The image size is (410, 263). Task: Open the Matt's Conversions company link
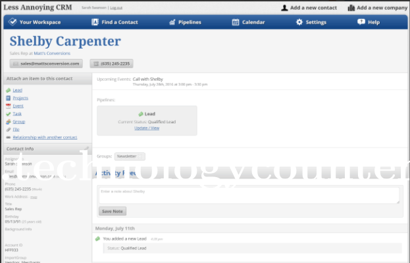[x=52, y=53]
